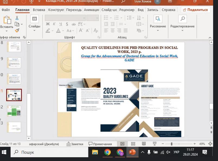
Task: Expand the bullets list dropdown
Action: pyautogui.click(x=111, y=18)
